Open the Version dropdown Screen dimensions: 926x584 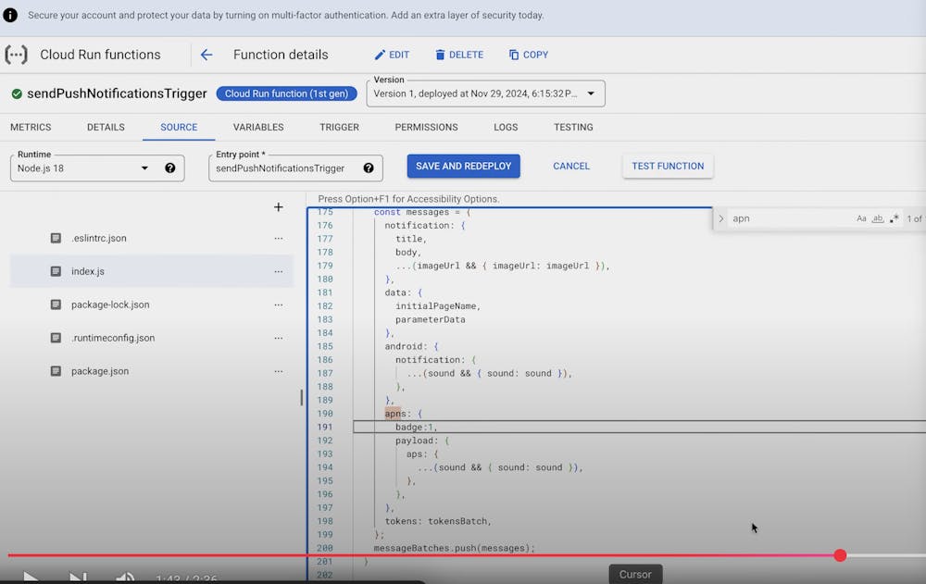(485, 93)
